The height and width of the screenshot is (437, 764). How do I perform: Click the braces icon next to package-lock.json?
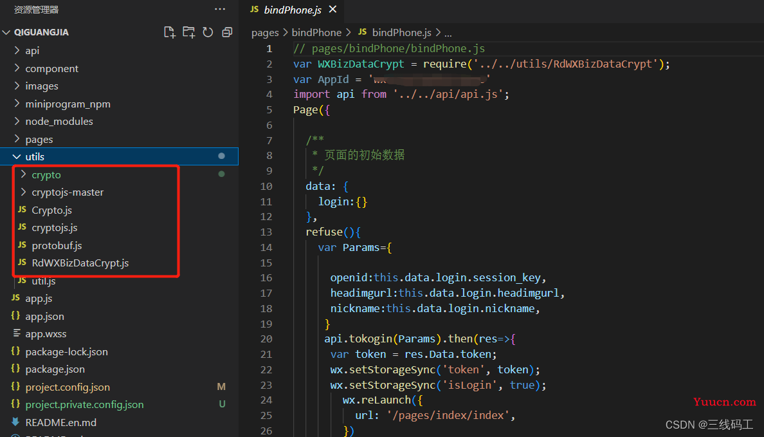tap(15, 351)
